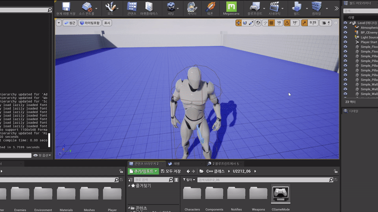
Task: Switch world/local coordinate system globe icon
Action: click(258, 23)
